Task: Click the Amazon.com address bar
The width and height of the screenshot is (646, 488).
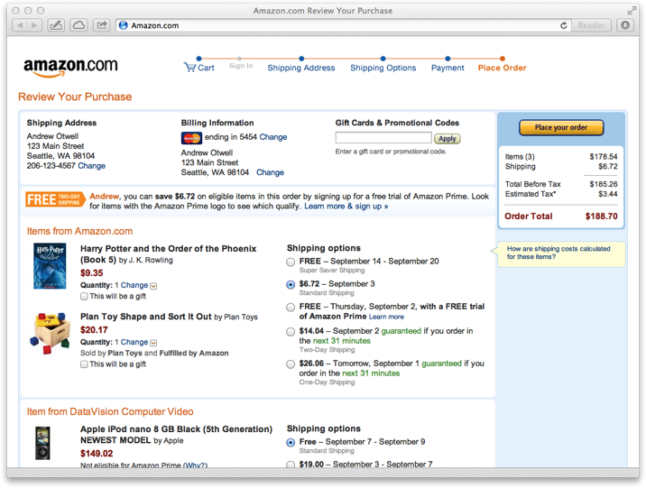Action: [342, 25]
